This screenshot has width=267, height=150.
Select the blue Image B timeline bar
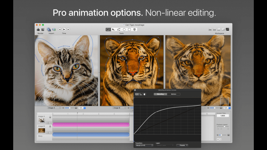click(x=91, y=135)
